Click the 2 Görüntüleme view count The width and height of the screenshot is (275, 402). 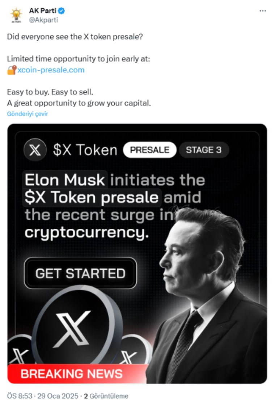coord(106,396)
